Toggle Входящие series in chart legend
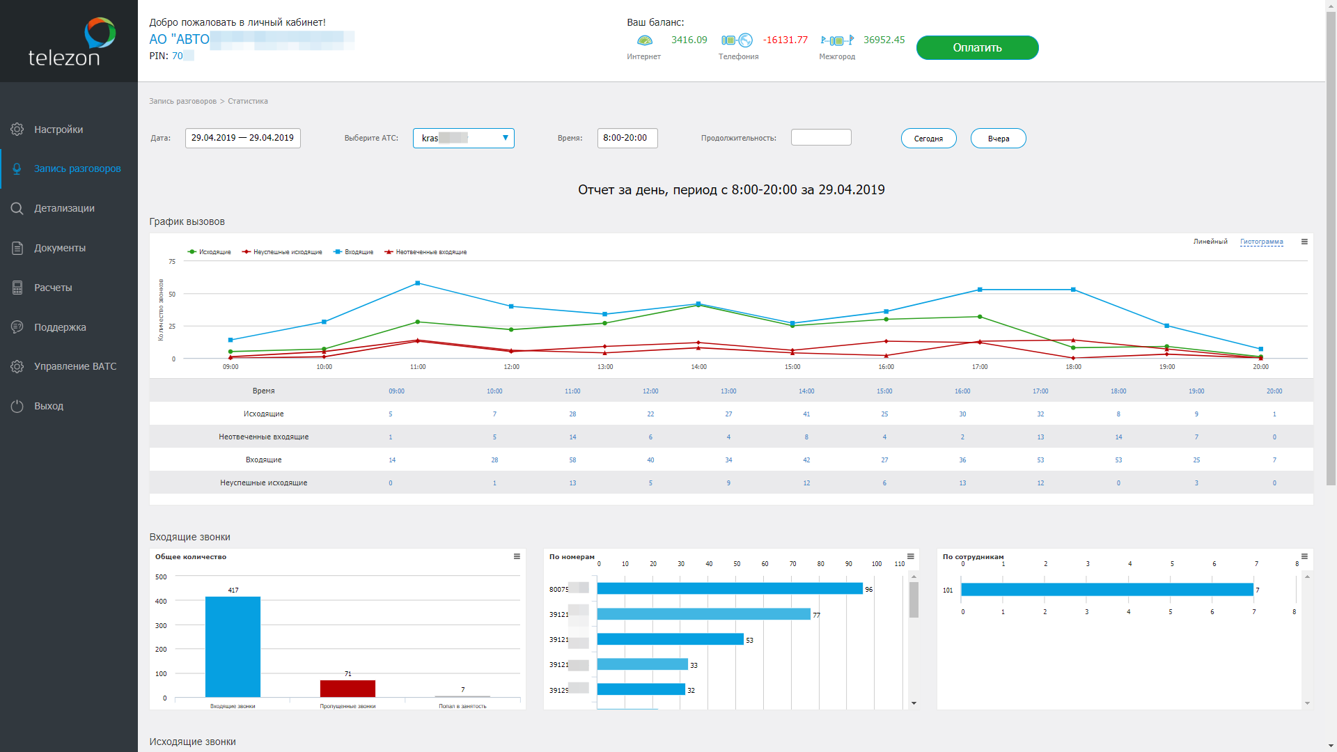Viewport: 1337px width, 752px height. click(353, 252)
